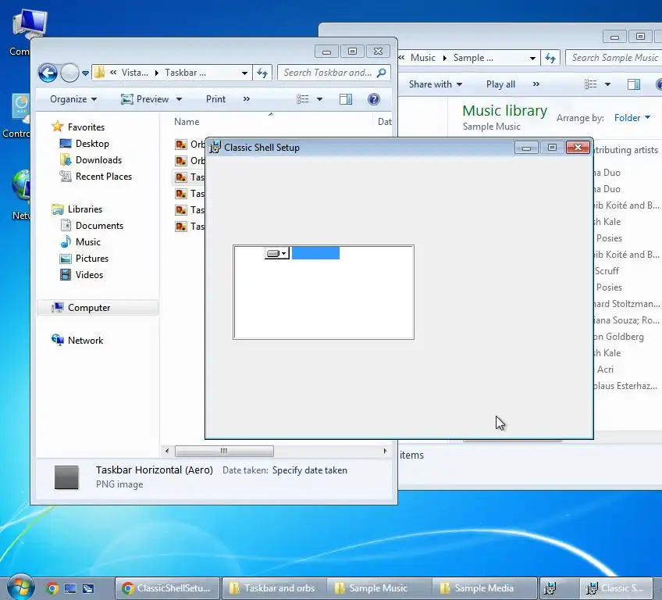The image size is (662, 600).
Task: Switch to Sample Music taskbar button
Action: (379, 588)
